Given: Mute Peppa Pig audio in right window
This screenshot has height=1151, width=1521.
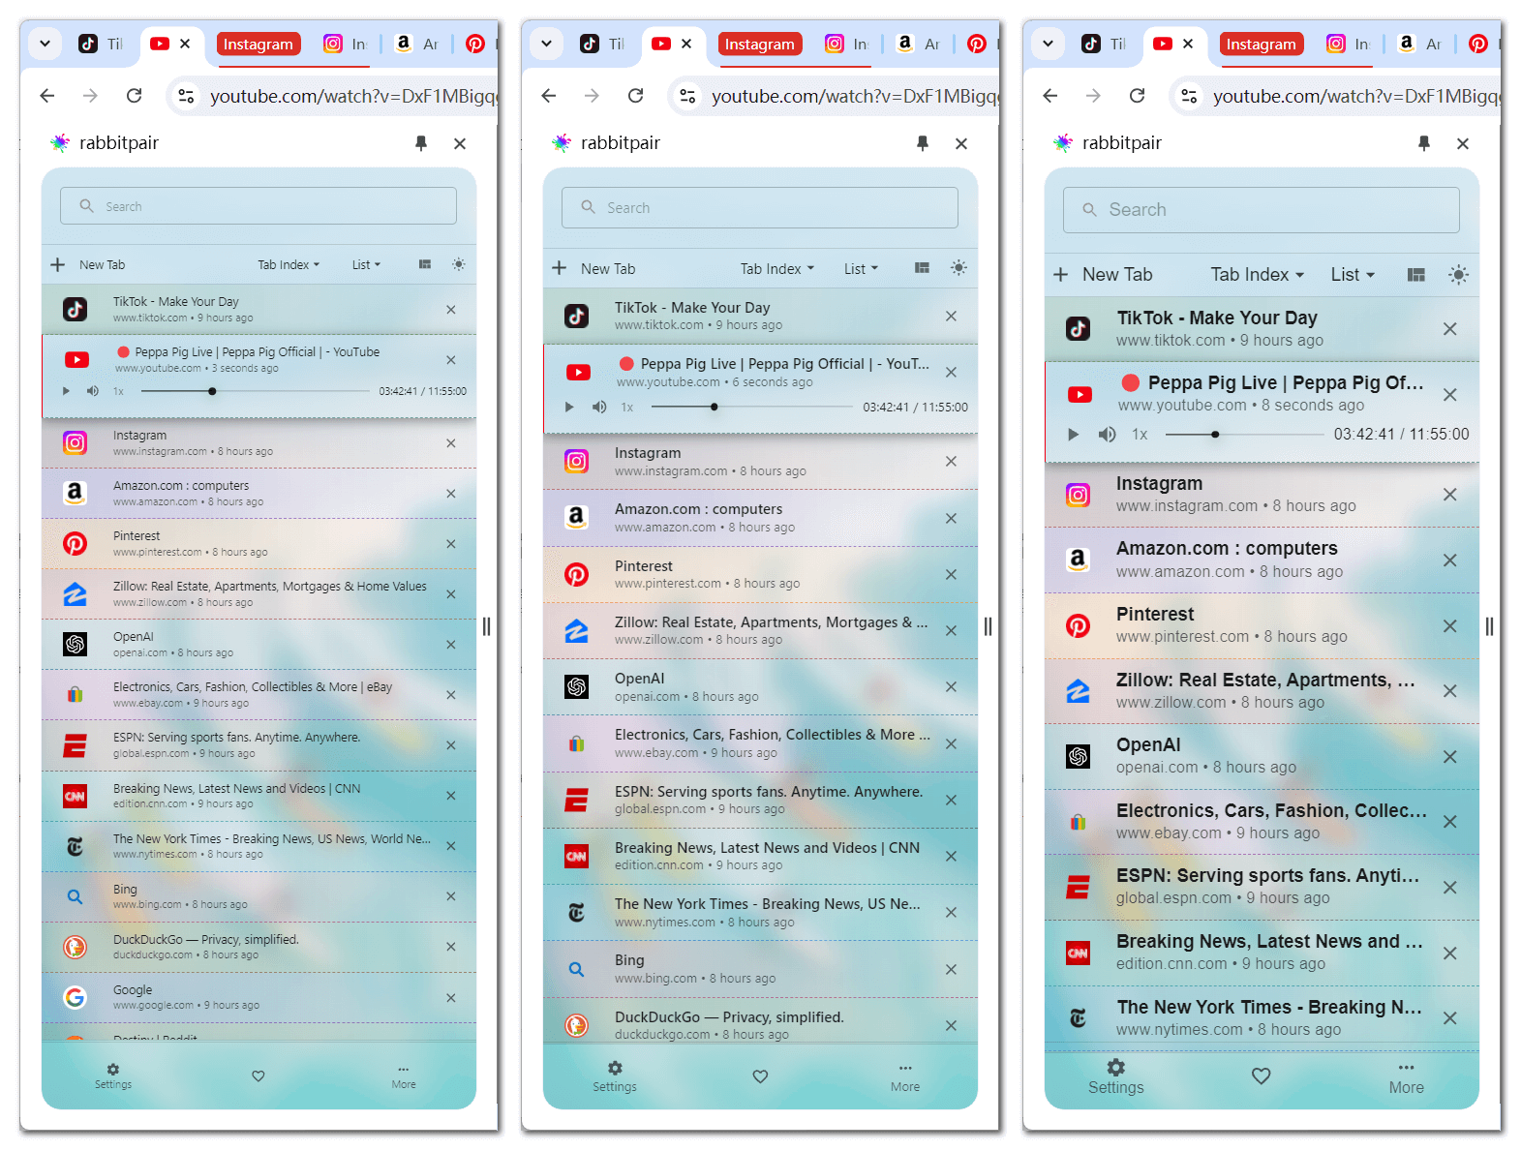Looking at the screenshot, I should coord(1107,435).
